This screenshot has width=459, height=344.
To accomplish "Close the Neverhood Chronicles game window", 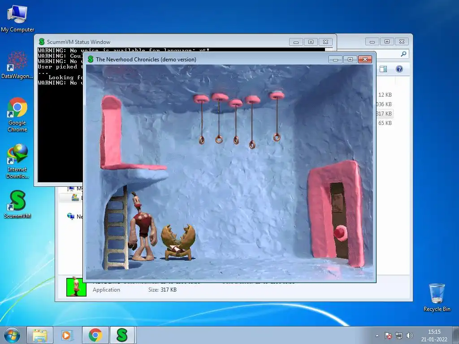I will [365, 60].
